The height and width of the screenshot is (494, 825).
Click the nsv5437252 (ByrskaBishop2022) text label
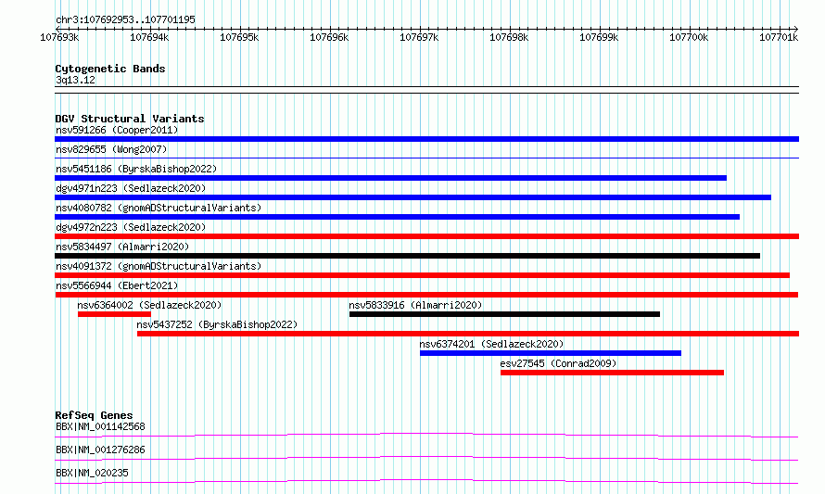pos(217,324)
